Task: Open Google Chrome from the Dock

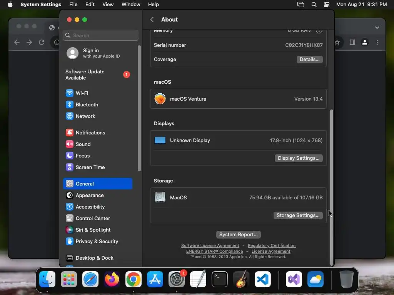Action: (134, 279)
